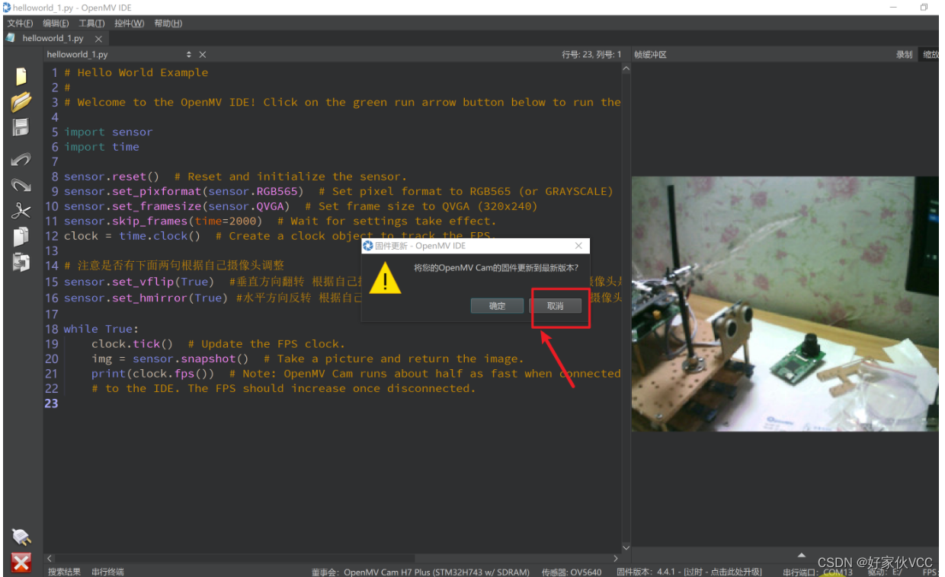945x577 pixels.
Task: Click the 取消 button in firmware dialog
Action: coord(556,305)
